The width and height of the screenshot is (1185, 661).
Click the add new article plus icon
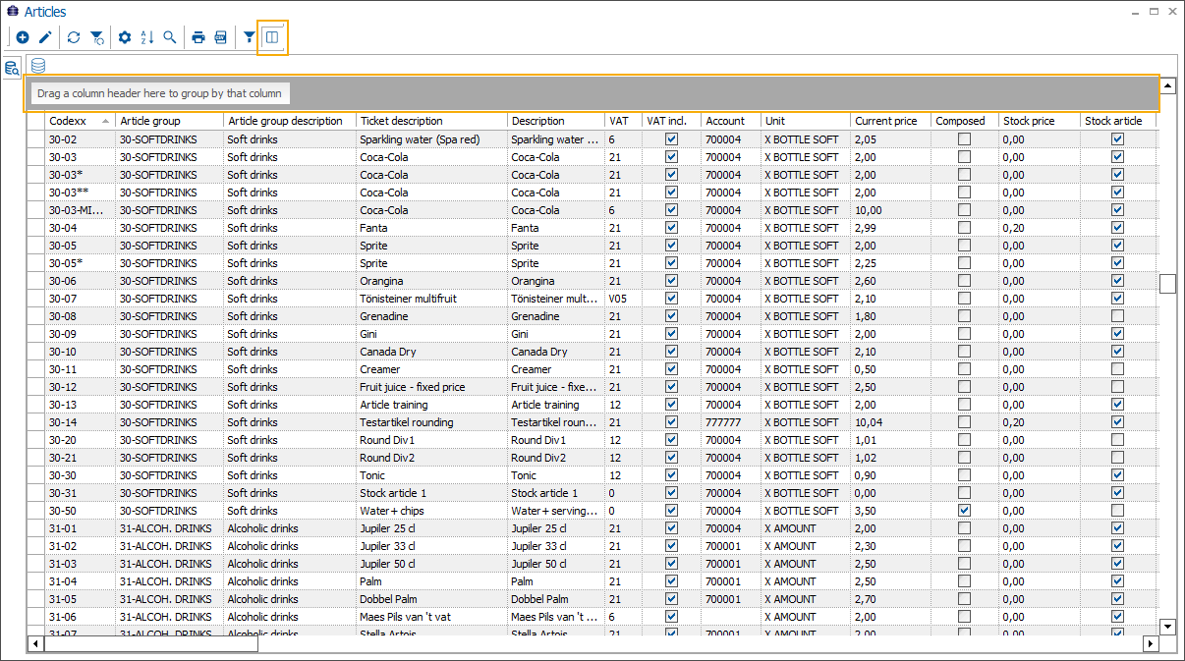point(23,38)
